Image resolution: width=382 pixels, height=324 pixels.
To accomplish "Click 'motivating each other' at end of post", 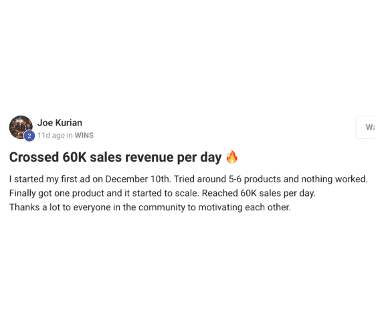I will click(x=245, y=208).
